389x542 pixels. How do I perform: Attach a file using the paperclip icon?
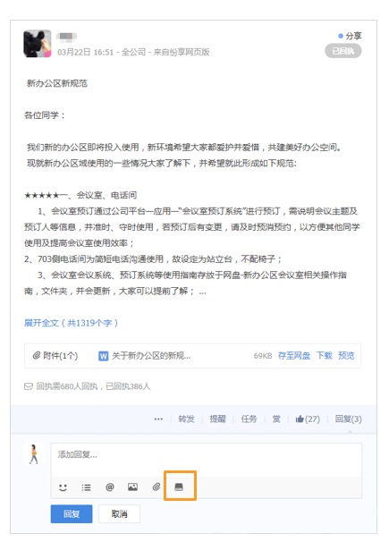click(156, 487)
